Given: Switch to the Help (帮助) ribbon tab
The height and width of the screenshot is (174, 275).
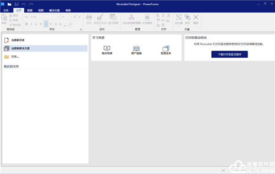Looking at the screenshot, I should click(68, 11).
